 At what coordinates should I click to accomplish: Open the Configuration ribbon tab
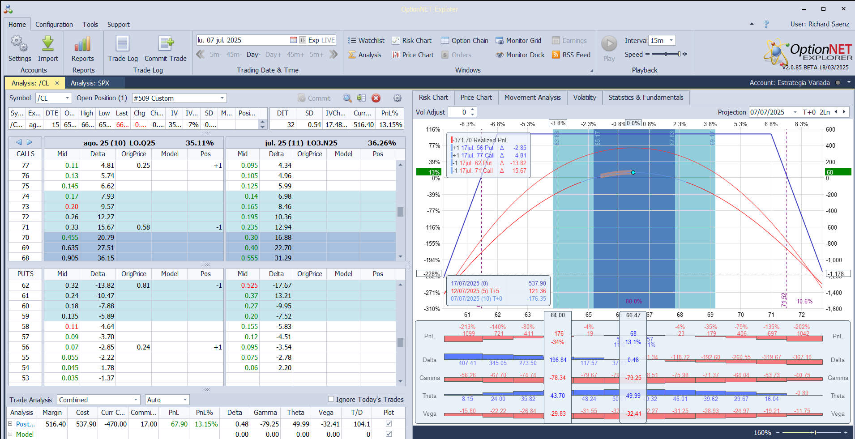tap(54, 25)
